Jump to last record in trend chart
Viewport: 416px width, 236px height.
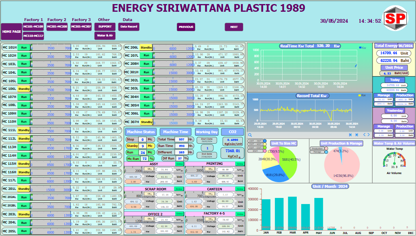pos(357,135)
